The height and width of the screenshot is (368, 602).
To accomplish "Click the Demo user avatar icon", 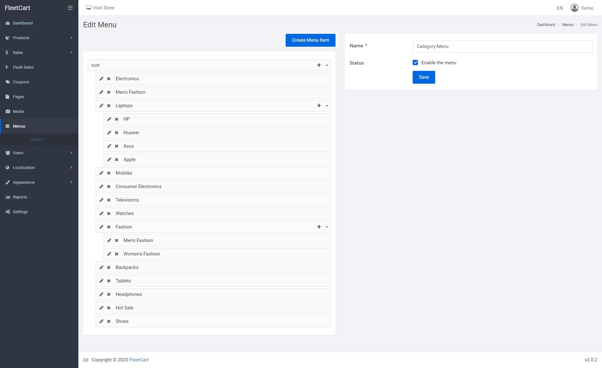I will point(574,8).
